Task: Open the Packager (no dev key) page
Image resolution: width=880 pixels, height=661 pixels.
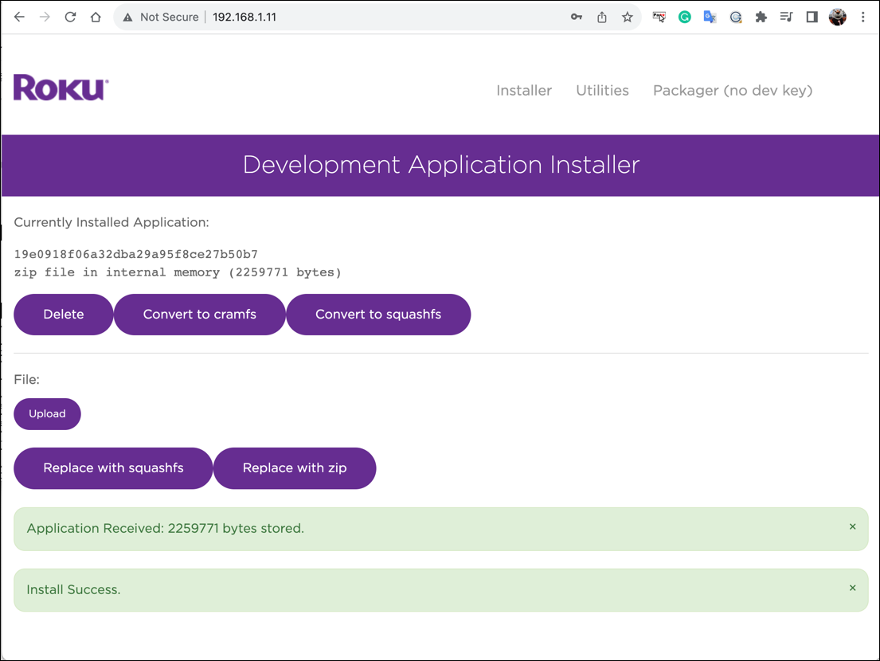Action: pos(732,91)
